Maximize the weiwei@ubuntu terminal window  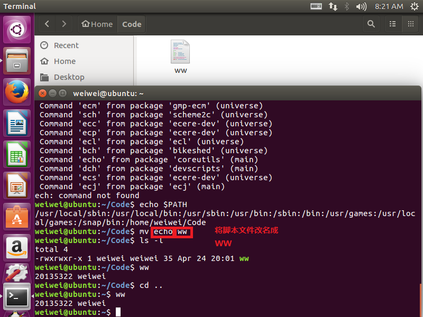tap(62, 94)
